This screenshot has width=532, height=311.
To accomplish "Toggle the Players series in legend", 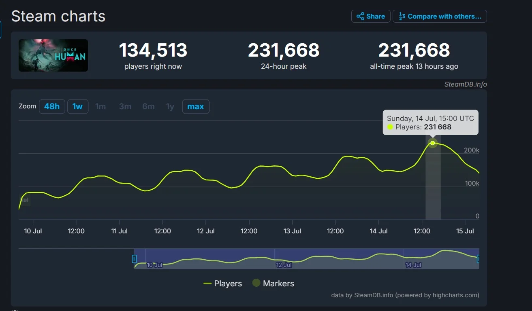I will pyautogui.click(x=223, y=283).
